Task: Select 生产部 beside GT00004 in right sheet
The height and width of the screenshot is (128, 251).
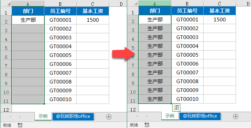Action: [155, 46]
